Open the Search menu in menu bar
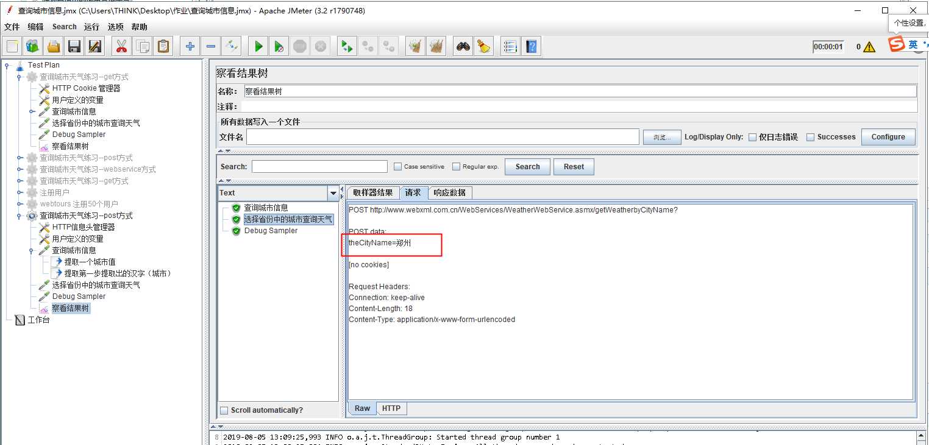This screenshot has width=929, height=445. 65,27
